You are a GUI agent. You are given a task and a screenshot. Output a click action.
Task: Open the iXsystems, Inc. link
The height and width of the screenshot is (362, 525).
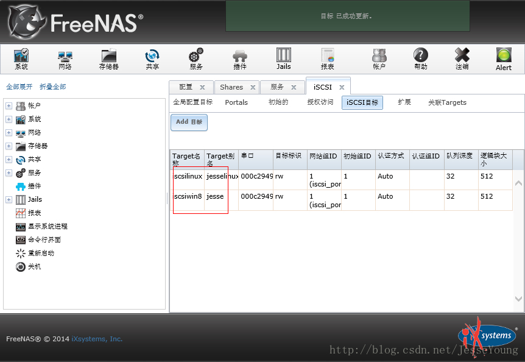(x=97, y=339)
